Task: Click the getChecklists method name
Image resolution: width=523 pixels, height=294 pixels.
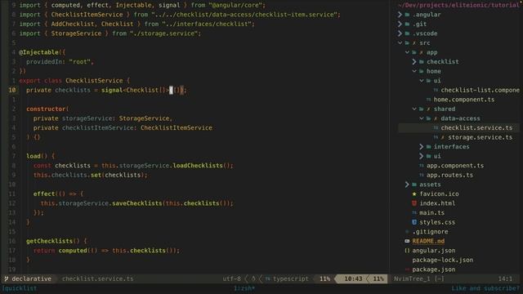Action: (49, 241)
